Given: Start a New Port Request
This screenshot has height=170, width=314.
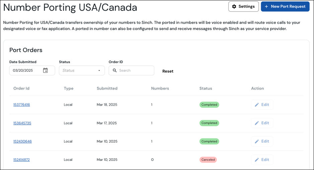Looking at the screenshot, I should 285,7.
